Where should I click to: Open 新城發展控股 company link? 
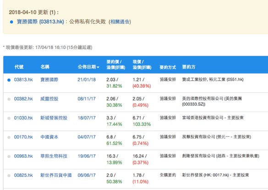tap(54, 118)
